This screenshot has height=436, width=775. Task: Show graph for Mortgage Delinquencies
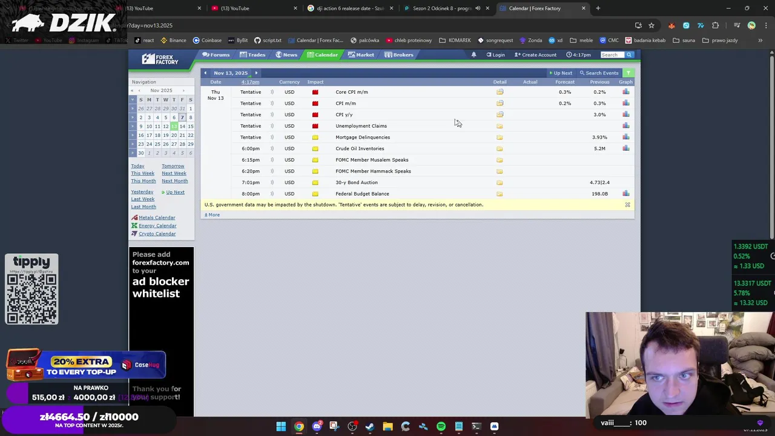pyautogui.click(x=625, y=137)
